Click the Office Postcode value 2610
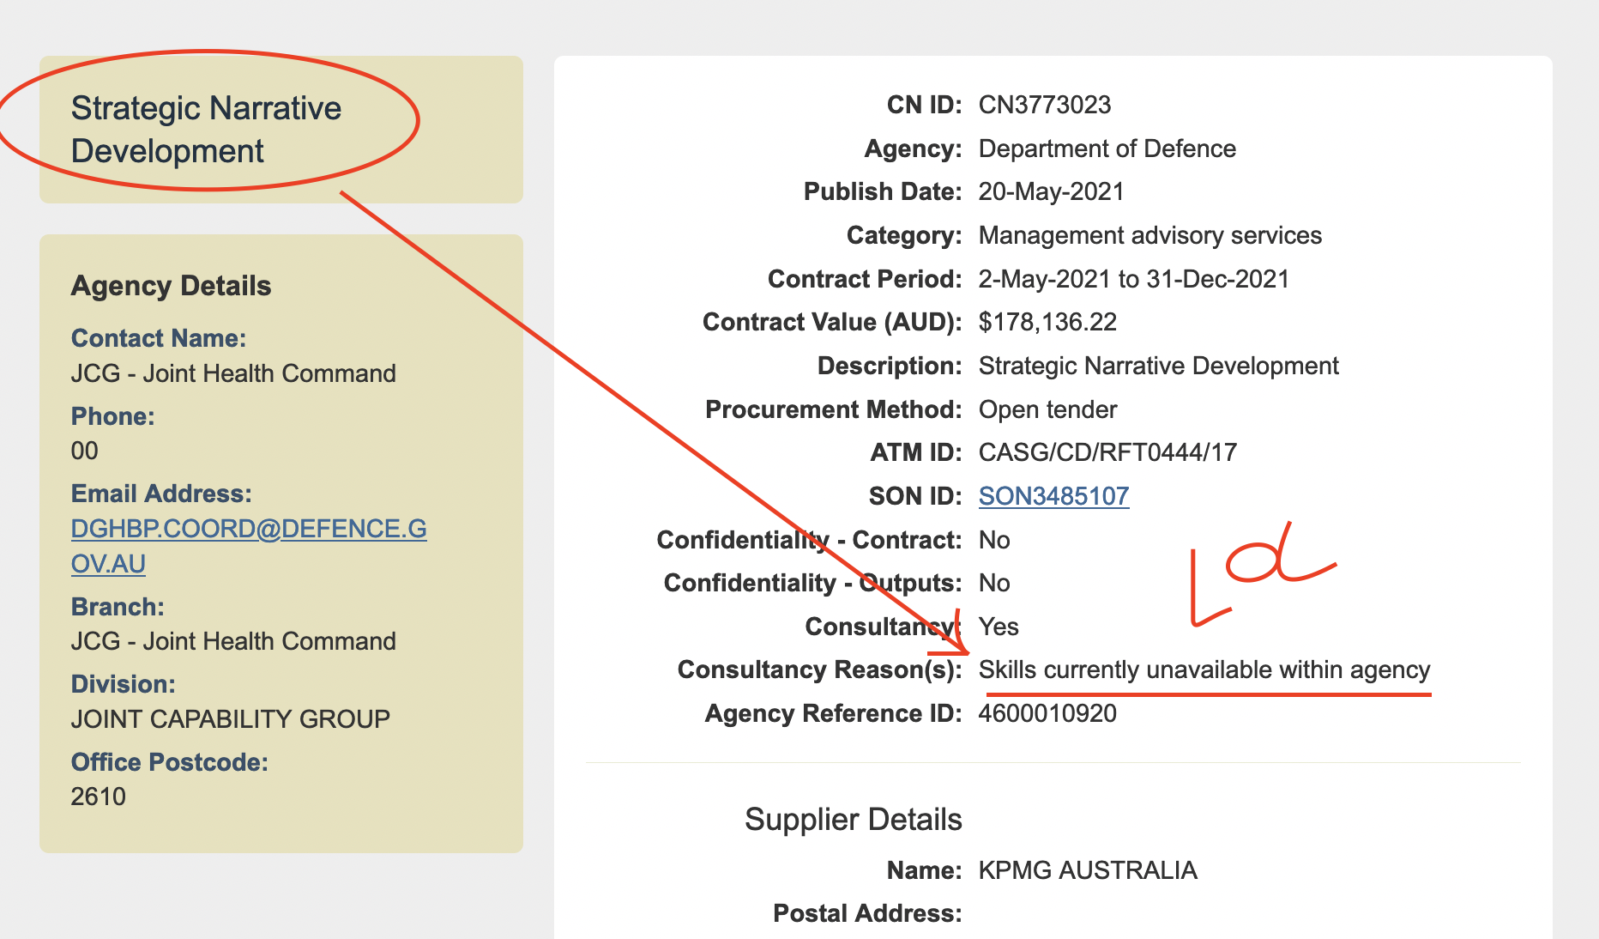Image resolution: width=1599 pixels, height=939 pixels. pyautogui.click(x=98, y=797)
